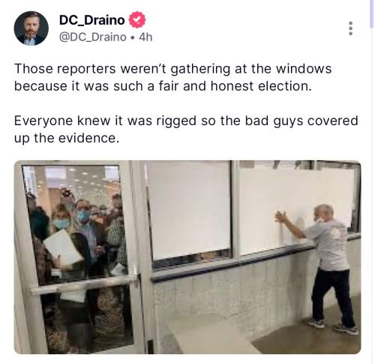The height and width of the screenshot is (364, 375).
Task: Select the paragraph starting "Those reporters weren't gathering"
Action: pos(172,77)
